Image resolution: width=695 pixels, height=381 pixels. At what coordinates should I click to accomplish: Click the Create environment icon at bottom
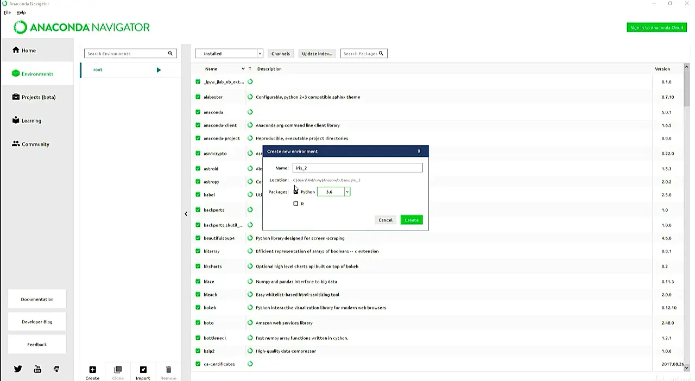click(92, 370)
